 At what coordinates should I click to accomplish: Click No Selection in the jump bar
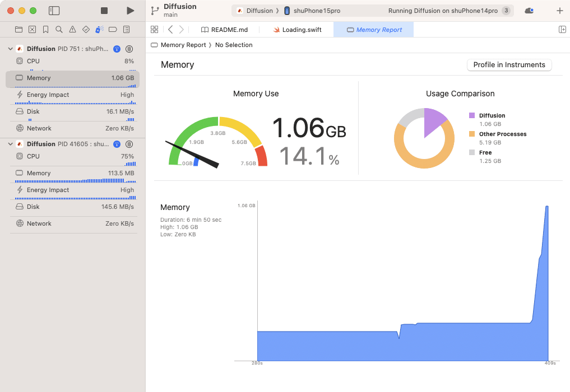(x=234, y=45)
